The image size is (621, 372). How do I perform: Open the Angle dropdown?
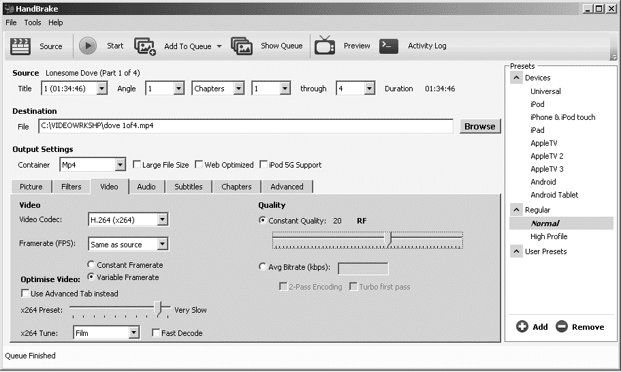178,89
